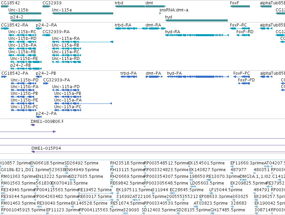Select the teal bar under 'Unc-115a' gene
Screen dimensions: 285x215
pos(82,13)
